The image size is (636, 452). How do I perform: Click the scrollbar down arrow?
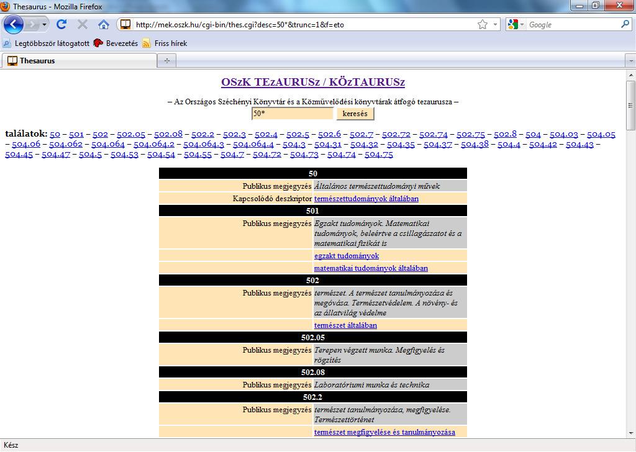click(x=630, y=433)
